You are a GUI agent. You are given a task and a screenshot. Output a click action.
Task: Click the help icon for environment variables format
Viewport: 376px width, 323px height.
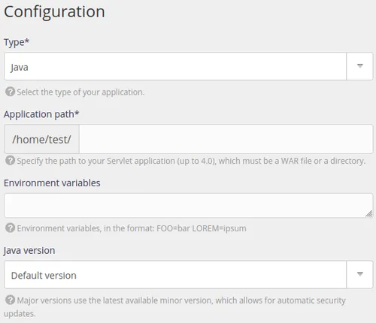[10, 228]
